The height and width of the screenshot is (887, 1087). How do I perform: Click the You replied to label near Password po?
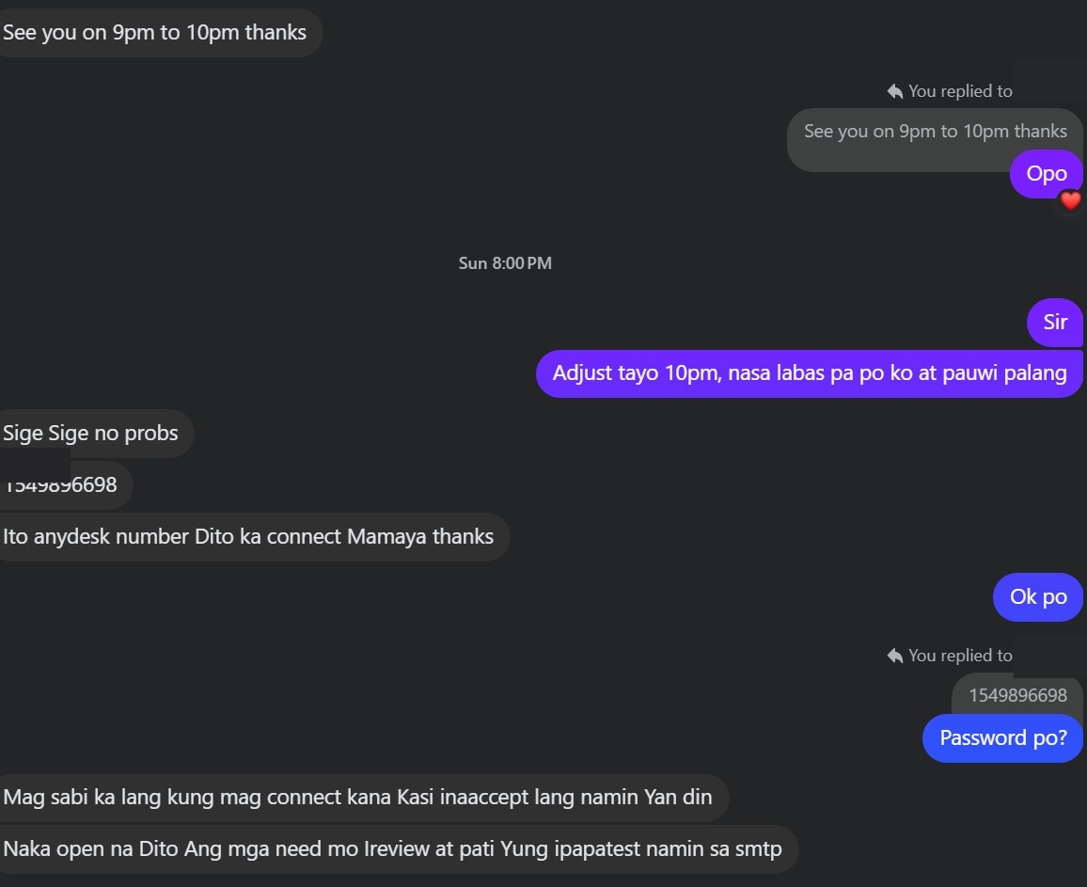click(x=959, y=656)
